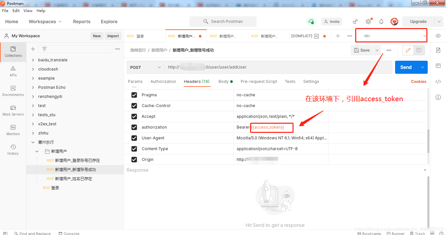Image resolution: width=446 pixels, height=235 pixels.
Task: Uncheck the Cache-Control header checkbox
Action: click(x=134, y=106)
